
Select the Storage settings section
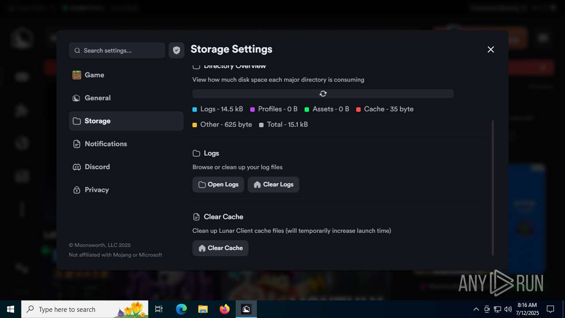(126, 121)
